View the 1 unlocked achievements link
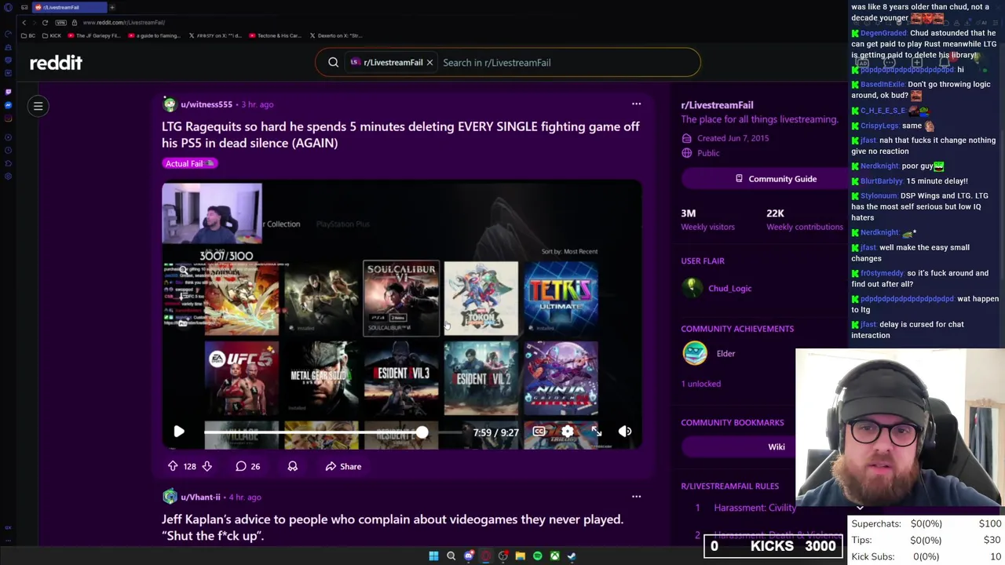This screenshot has height=565, width=1005. [700, 384]
